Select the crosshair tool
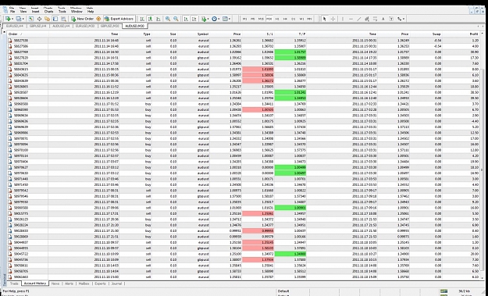The height and width of the screenshot is (296, 488). coord(333,19)
